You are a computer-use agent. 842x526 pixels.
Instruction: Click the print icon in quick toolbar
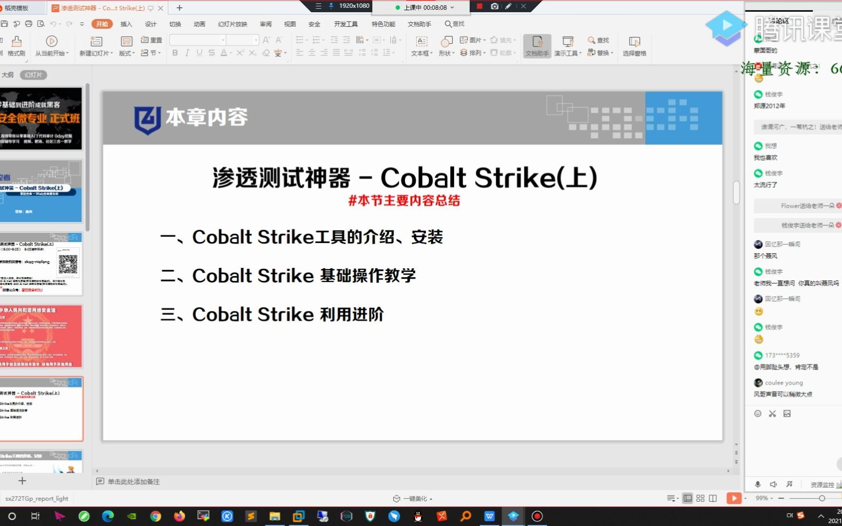pos(29,23)
